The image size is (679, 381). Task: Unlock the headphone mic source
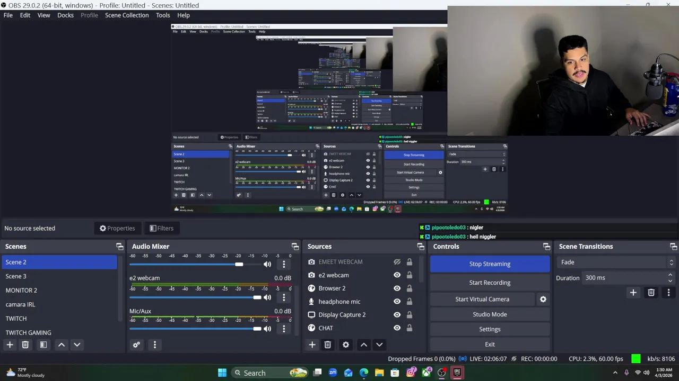[409, 302]
